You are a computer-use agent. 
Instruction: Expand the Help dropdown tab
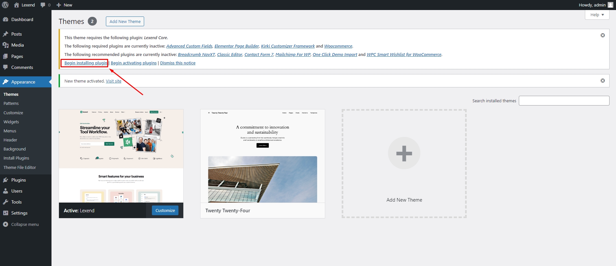[x=597, y=15]
